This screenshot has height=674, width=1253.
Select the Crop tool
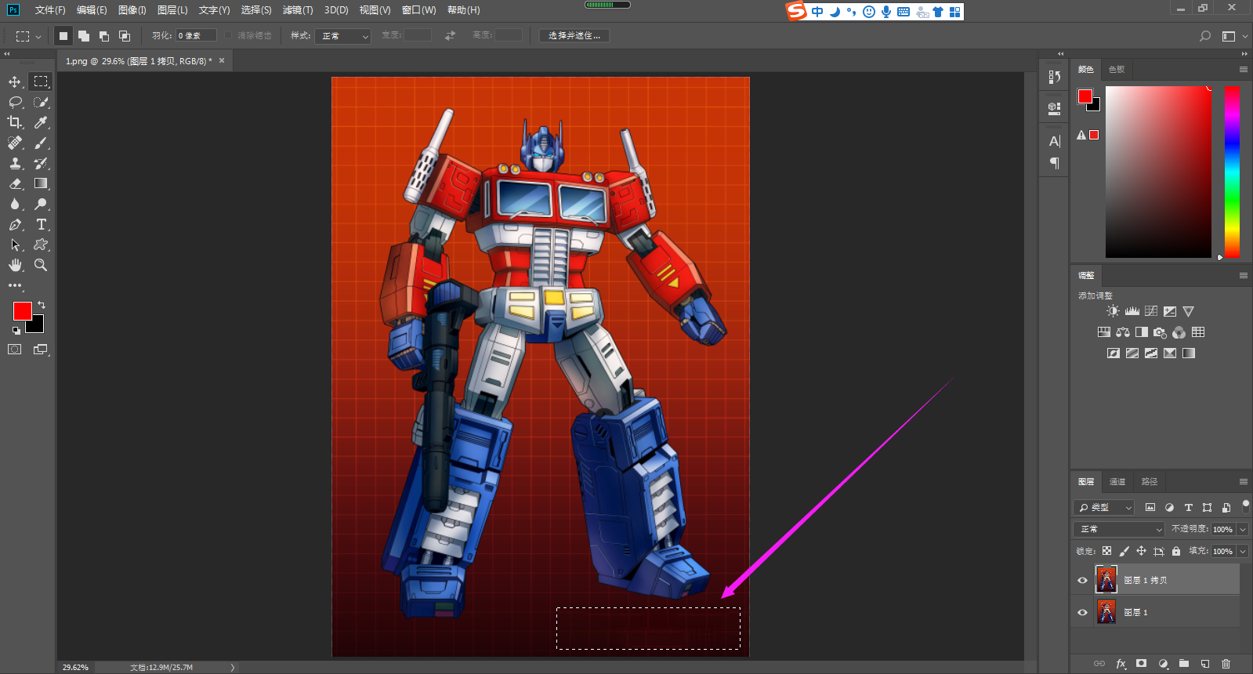(x=15, y=122)
